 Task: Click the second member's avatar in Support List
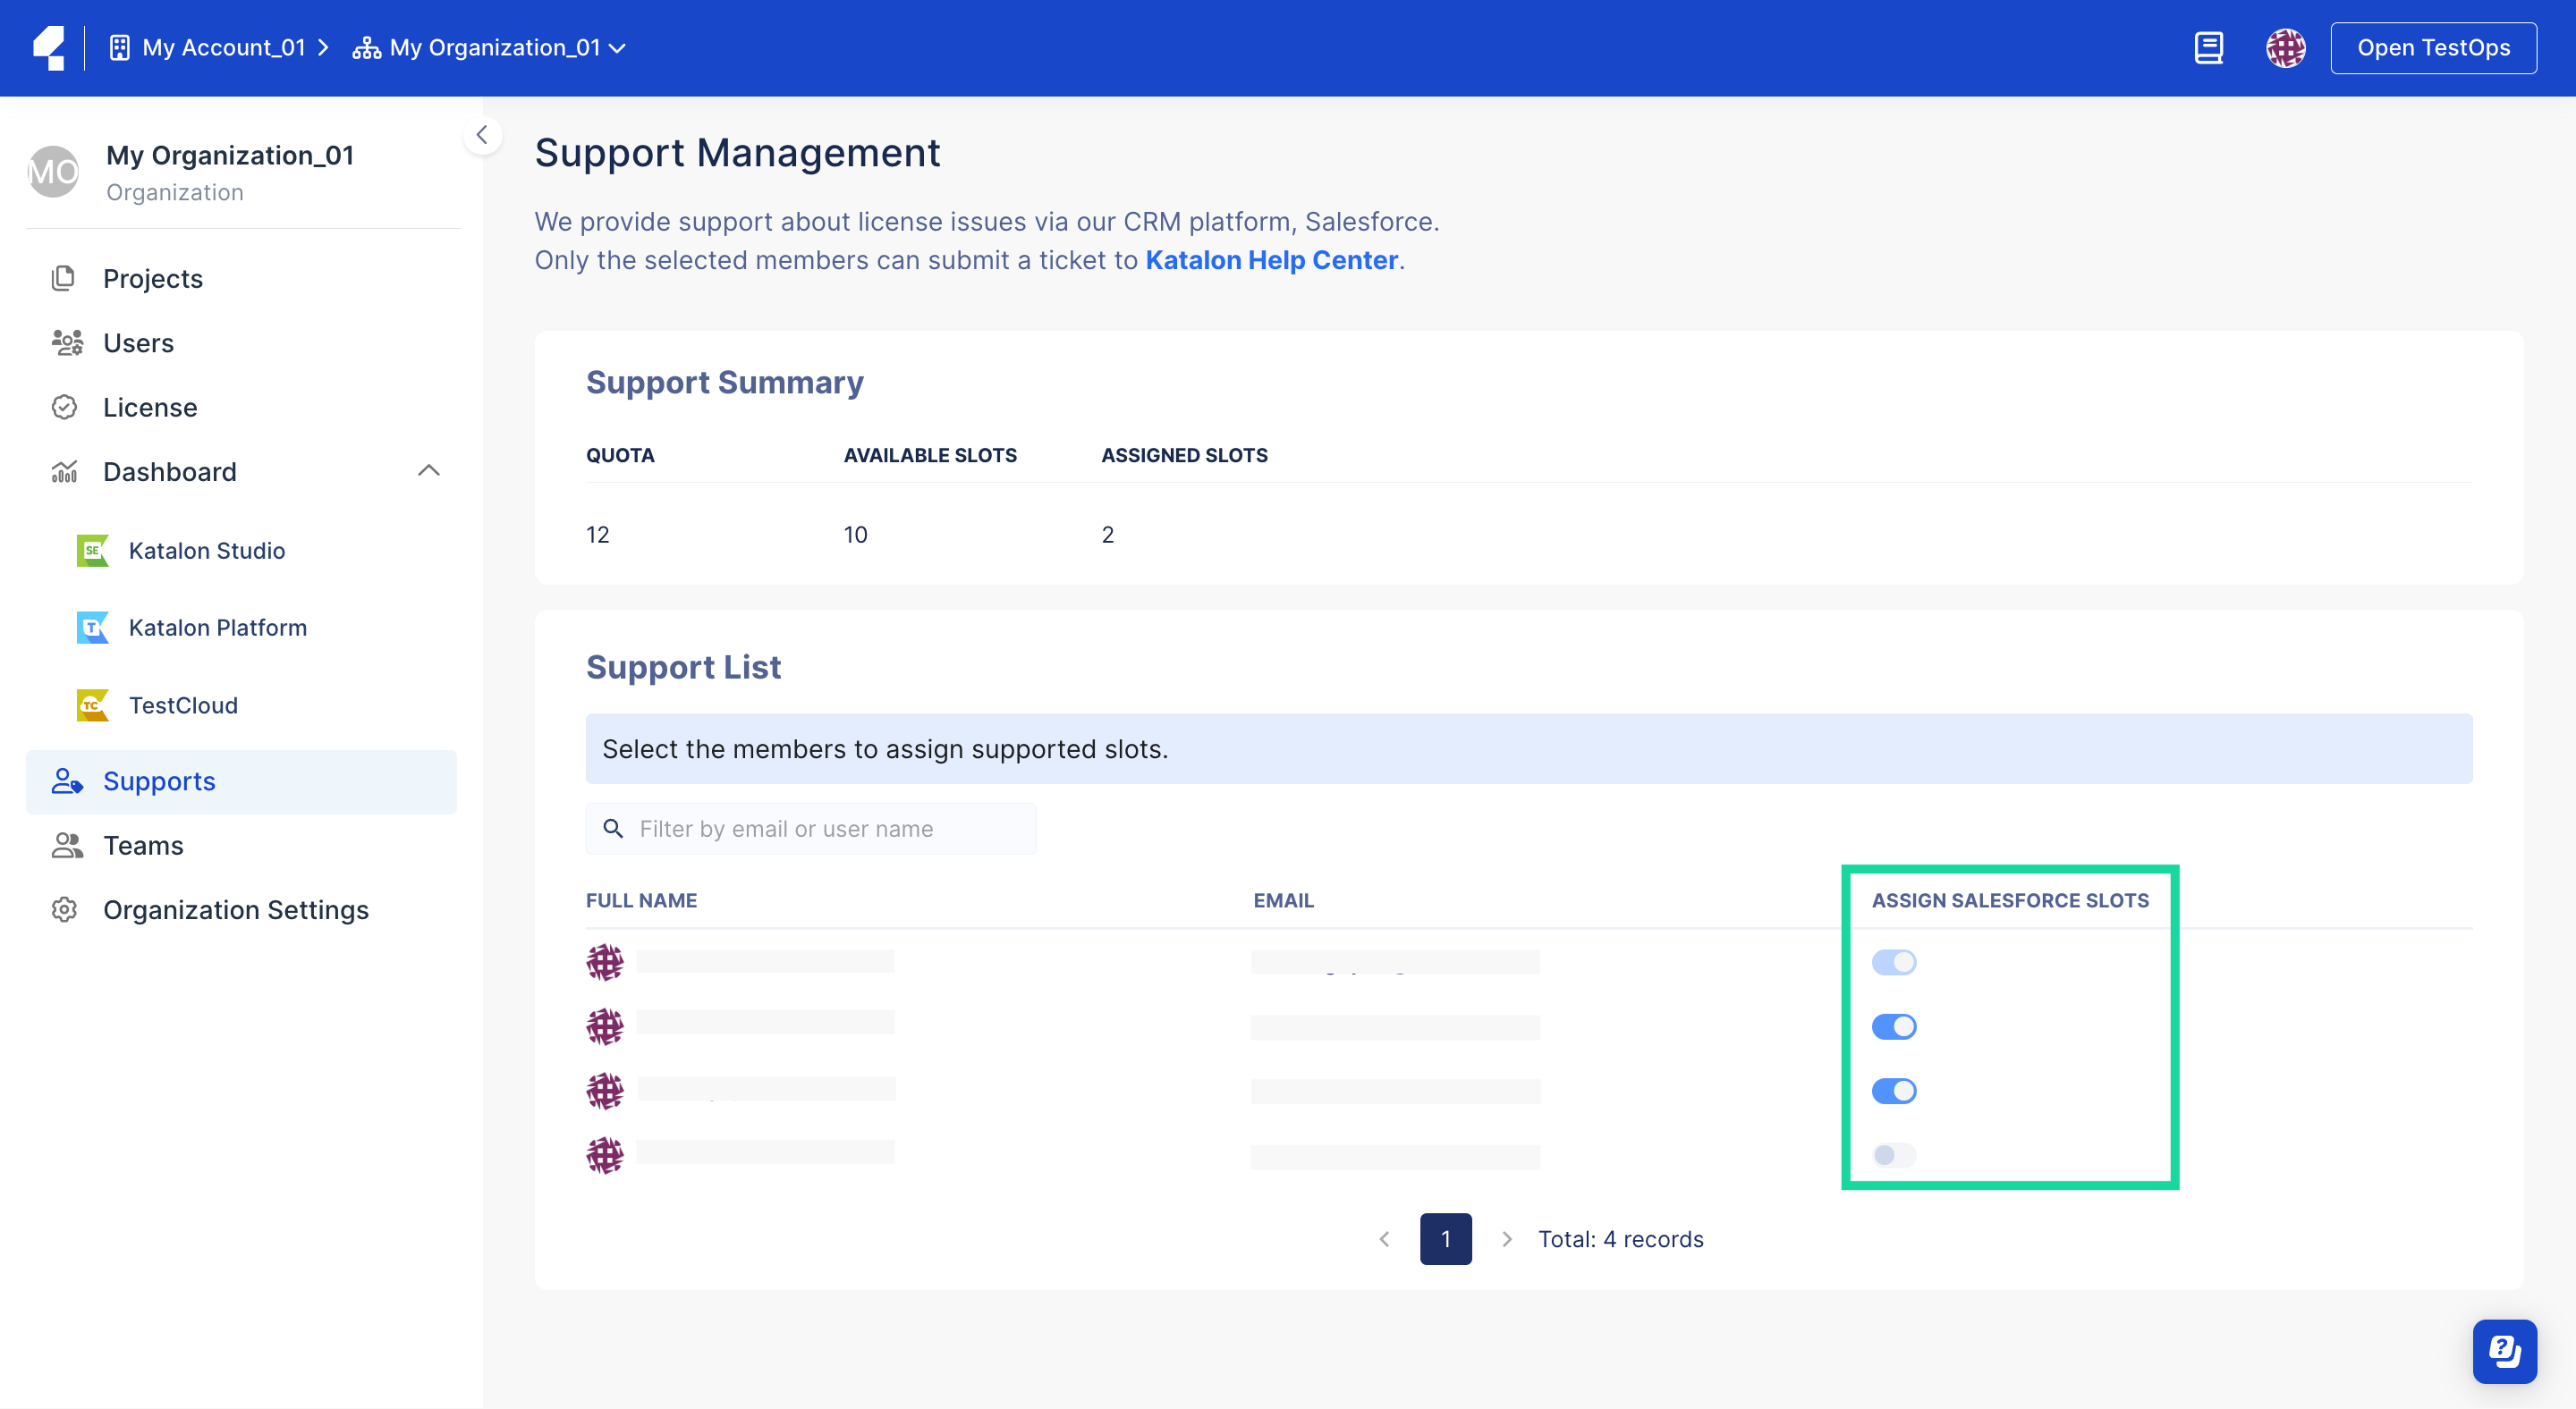coord(604,1026)
